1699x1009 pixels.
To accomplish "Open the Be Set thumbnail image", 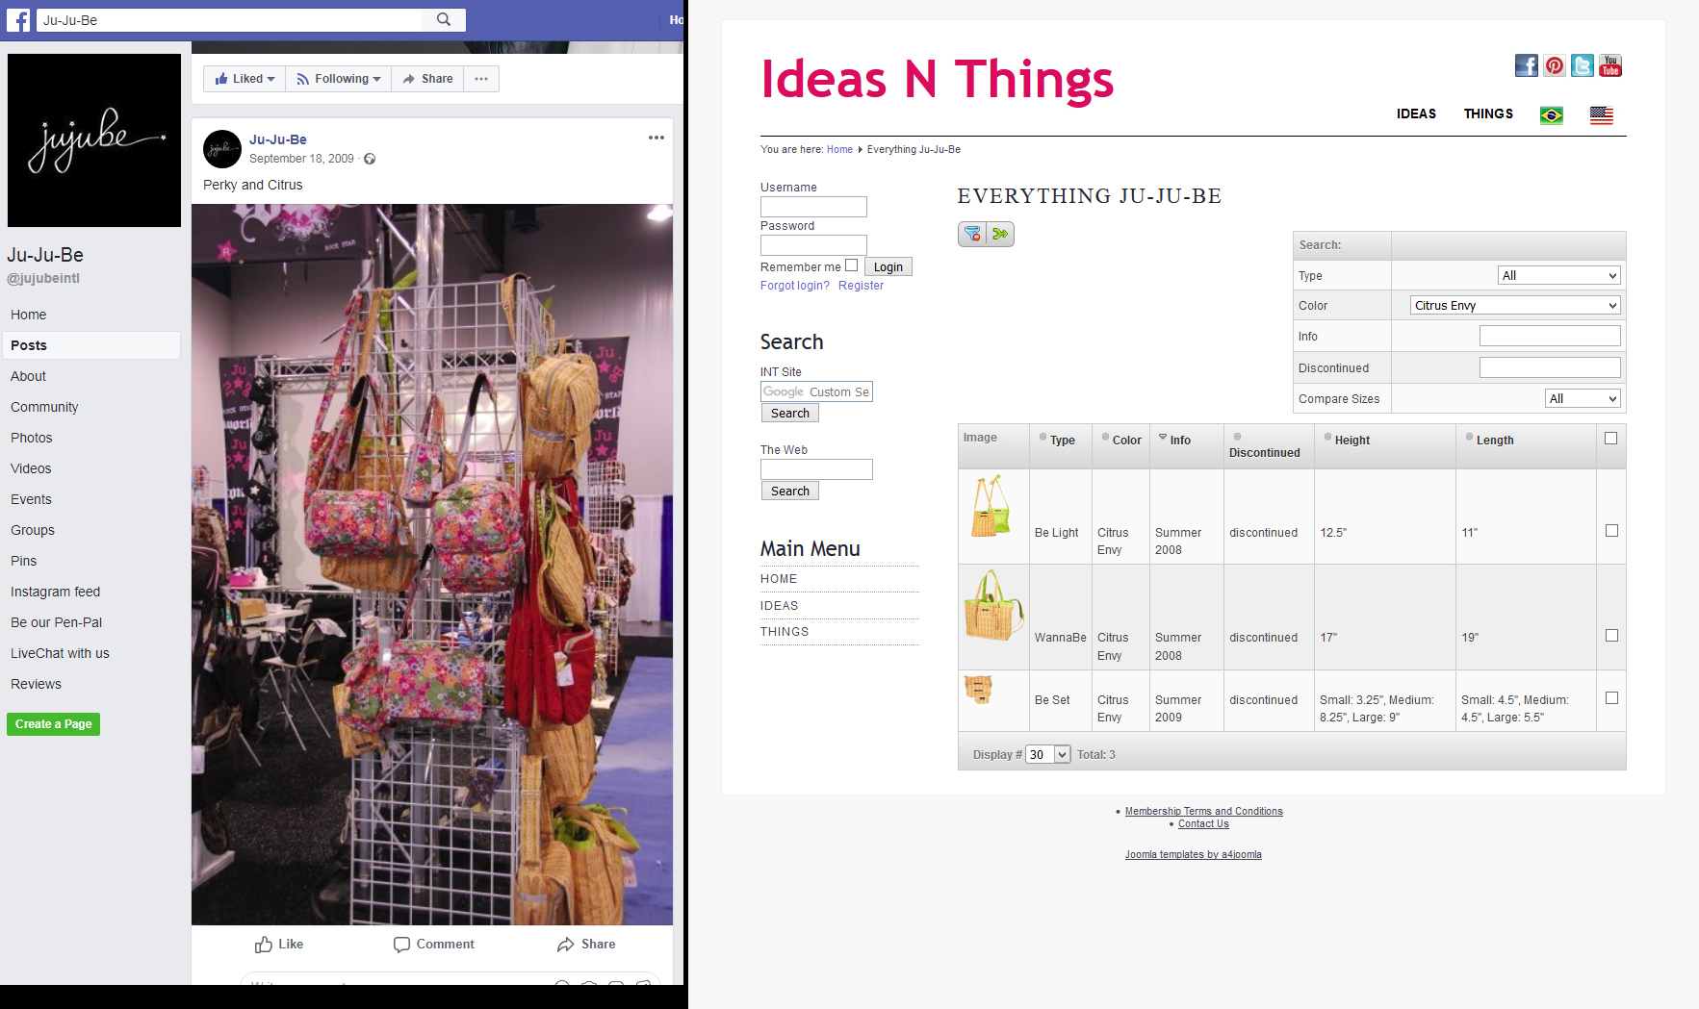I will 978,690.
